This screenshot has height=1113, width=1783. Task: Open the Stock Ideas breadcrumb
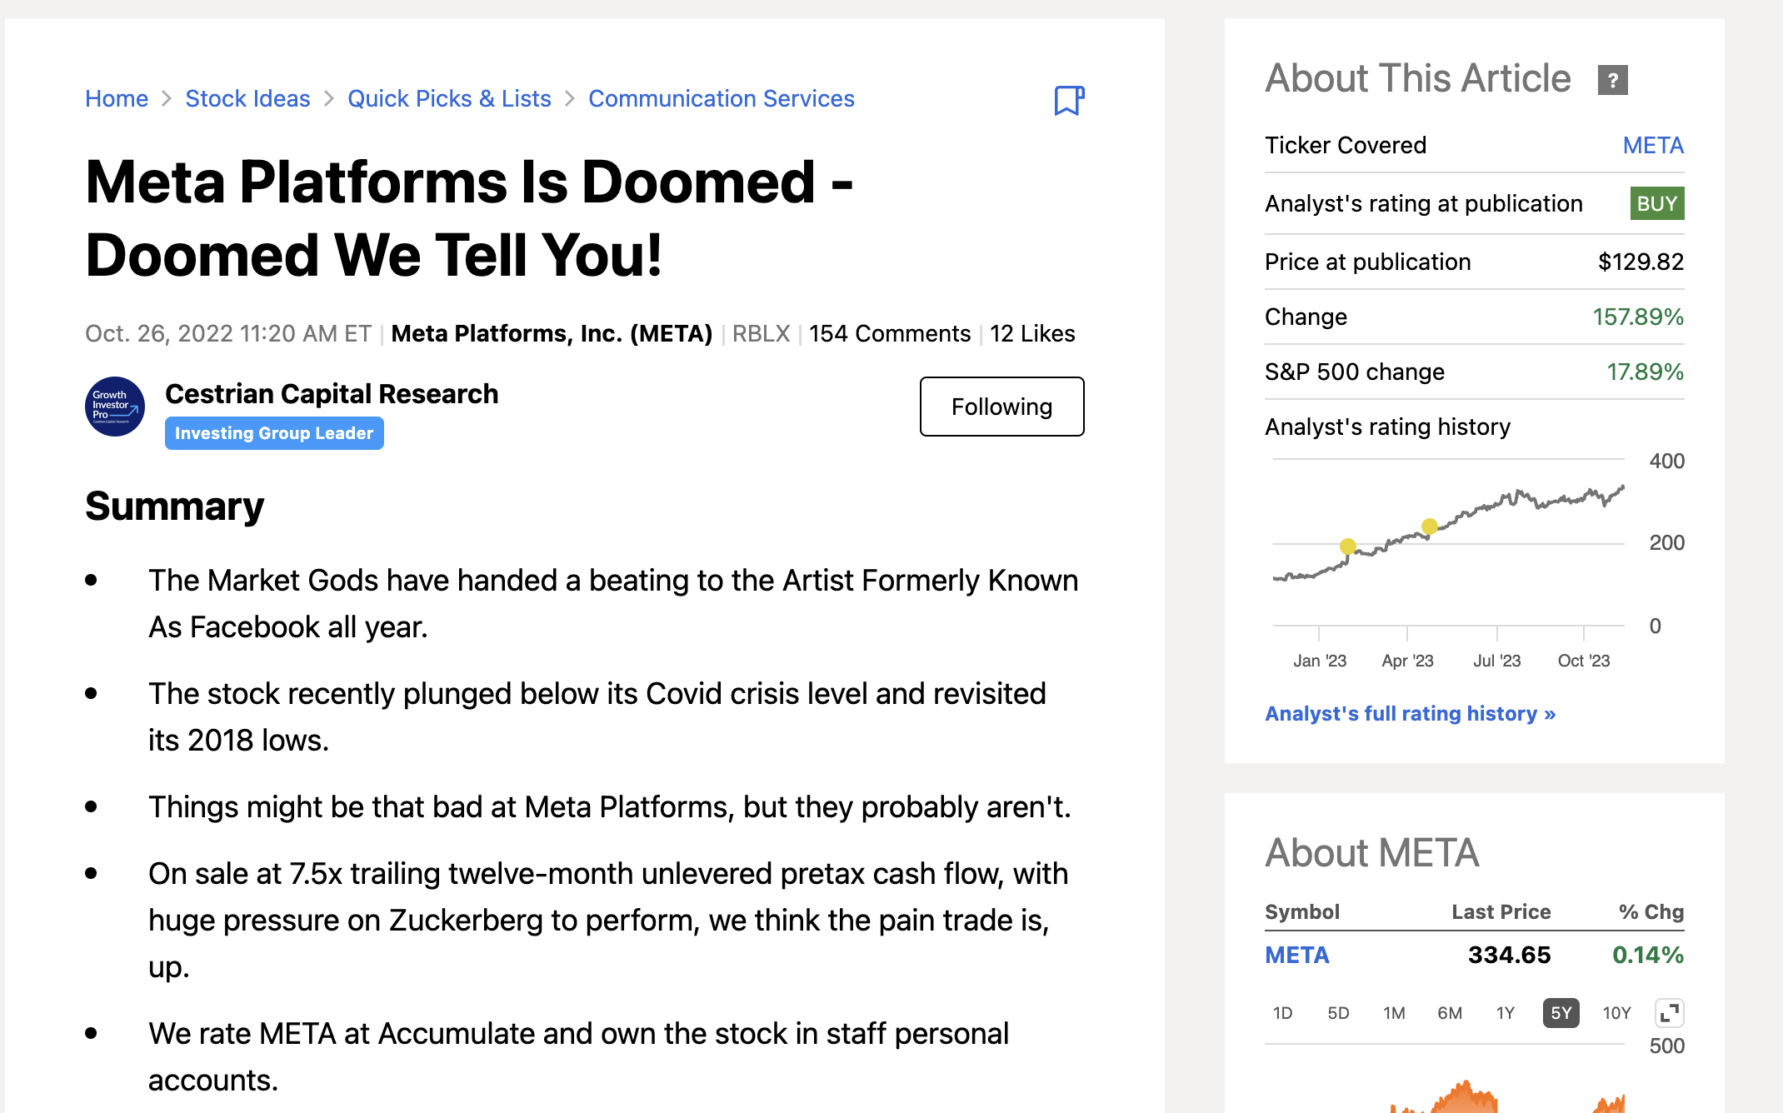pos(247,98)
